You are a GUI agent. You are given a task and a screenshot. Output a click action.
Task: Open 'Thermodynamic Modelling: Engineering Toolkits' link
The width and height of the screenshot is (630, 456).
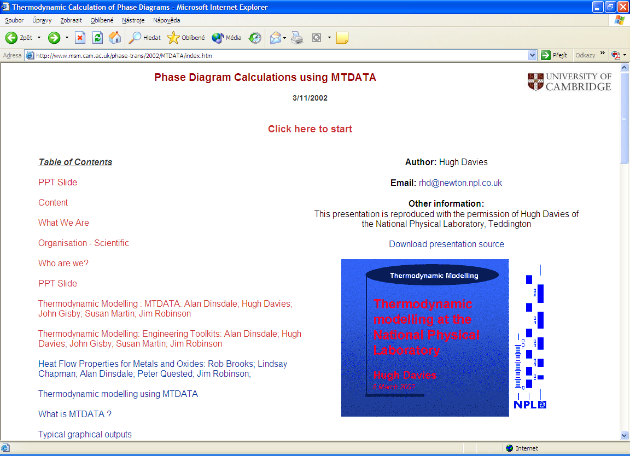pyautogui.click(x=170, y=338)
